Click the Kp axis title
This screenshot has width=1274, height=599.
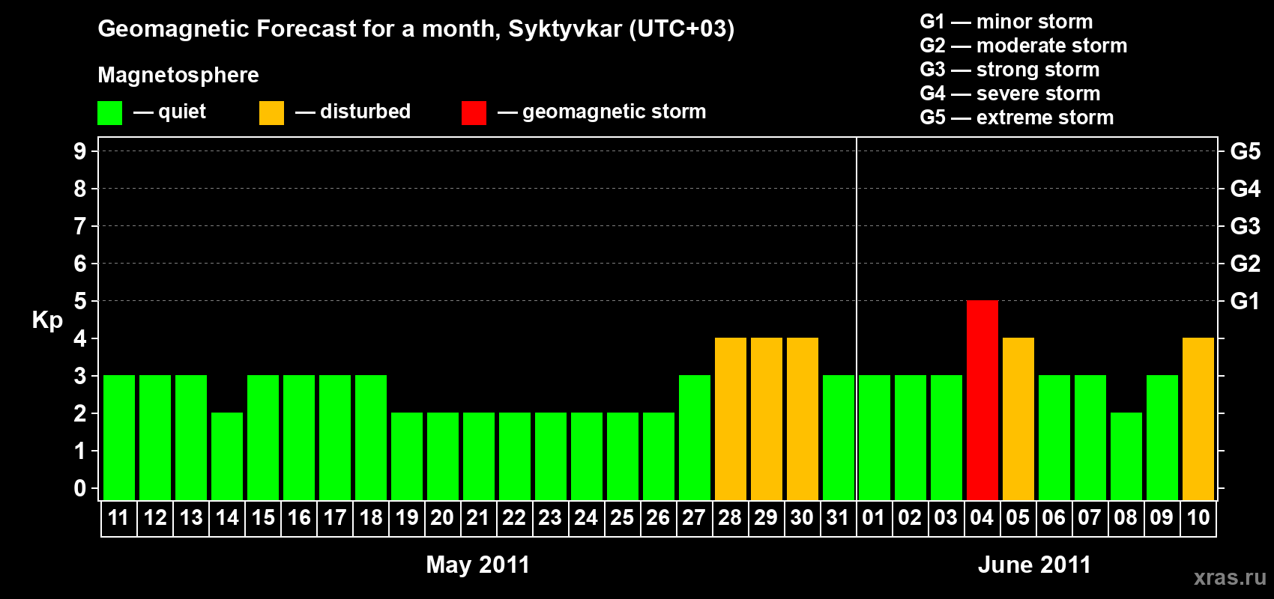(47, 321)
